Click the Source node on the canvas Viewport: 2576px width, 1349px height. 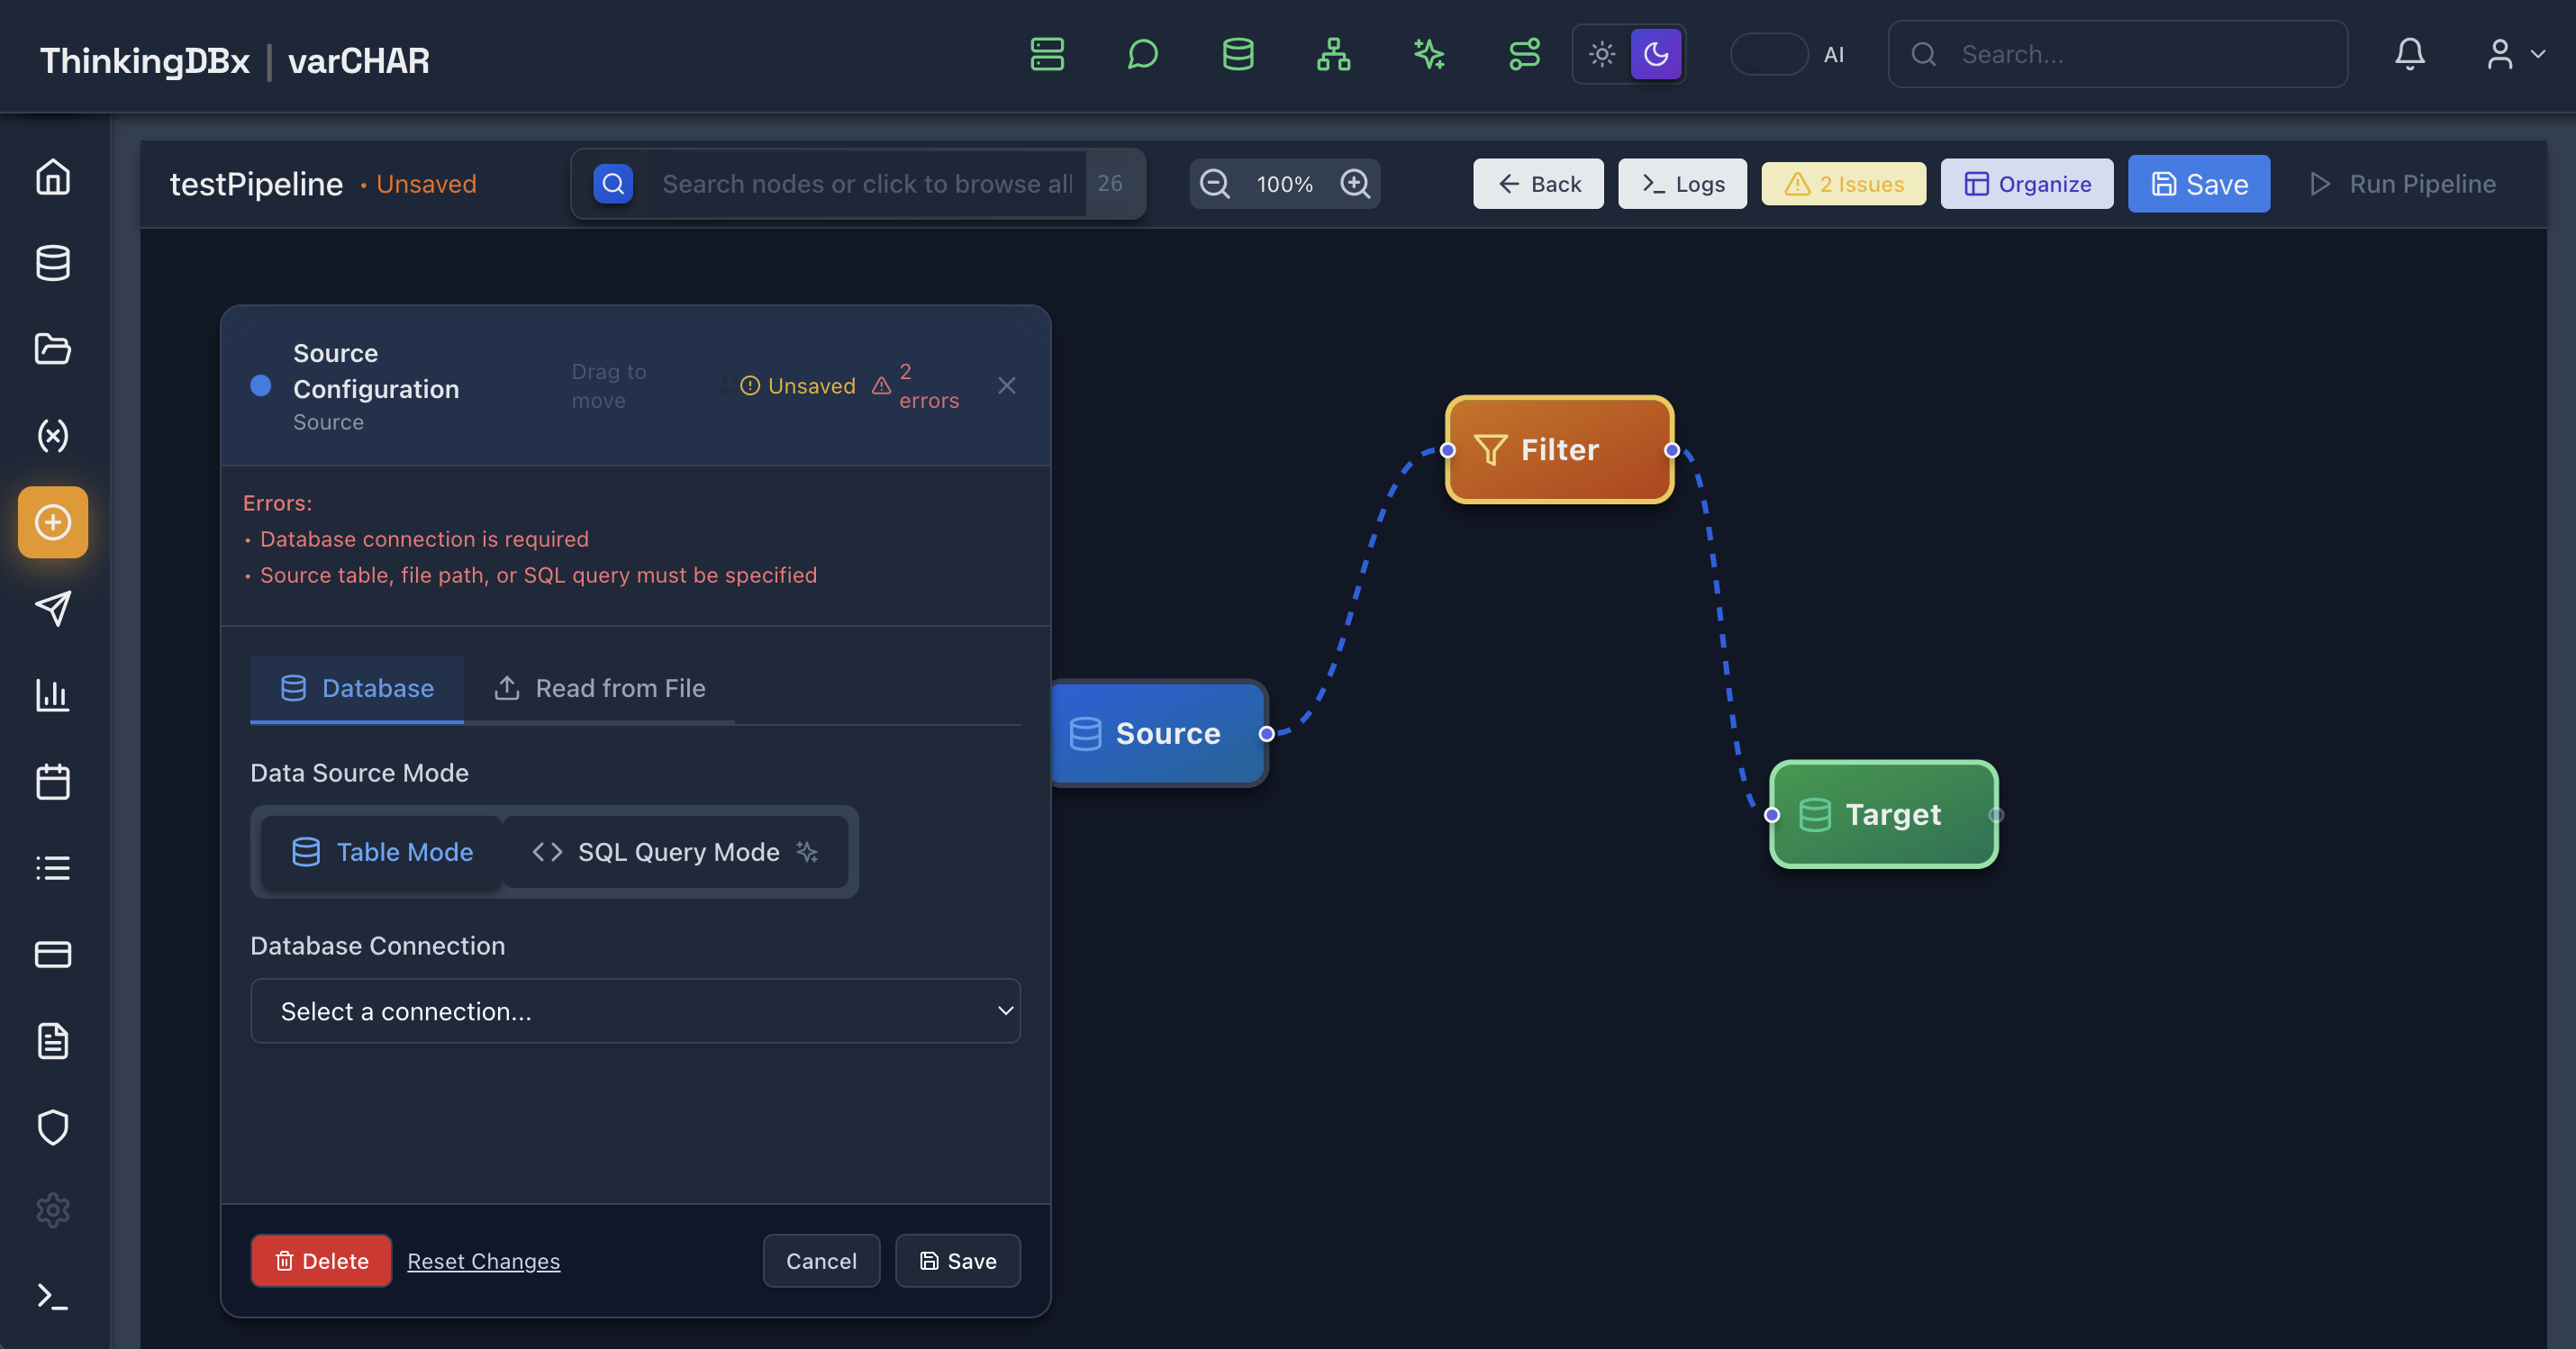1157,733
